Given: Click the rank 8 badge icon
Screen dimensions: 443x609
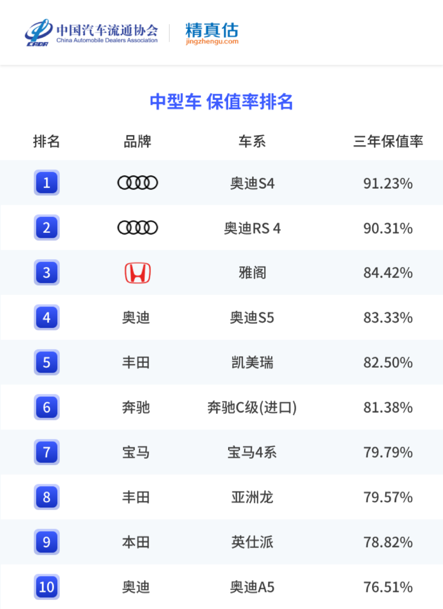Looking at the screenshot, I should coord(47,497).
